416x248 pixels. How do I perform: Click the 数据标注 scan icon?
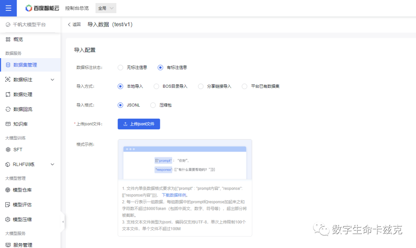pyautogui.click(x=8, y=80)
